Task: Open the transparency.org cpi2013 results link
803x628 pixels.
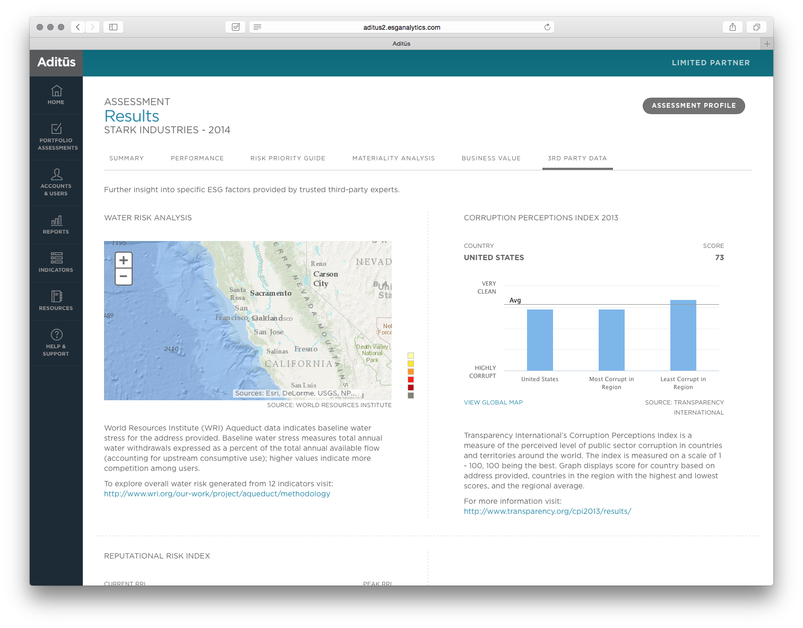Action: pos(547,511)
